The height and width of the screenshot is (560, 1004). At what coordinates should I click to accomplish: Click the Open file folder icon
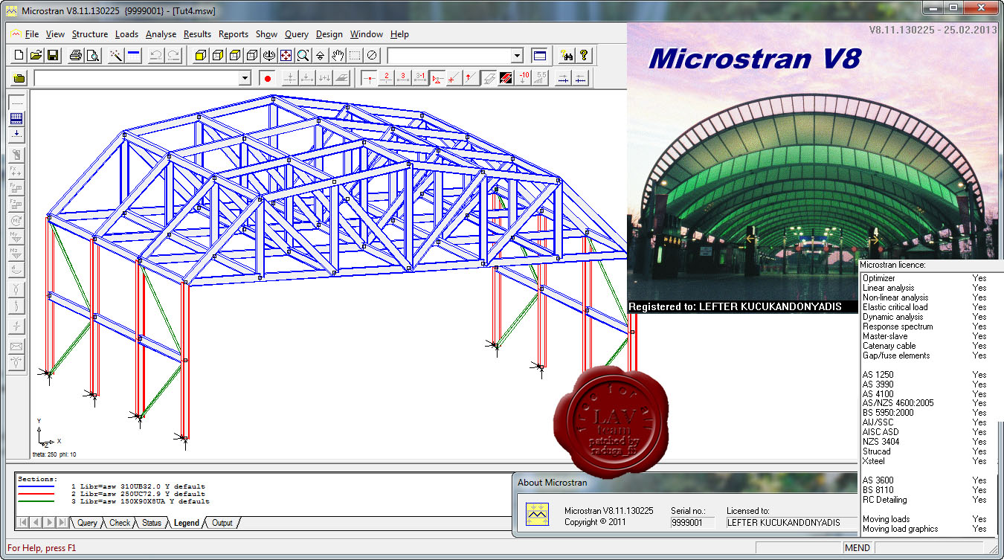pos(36,56)
